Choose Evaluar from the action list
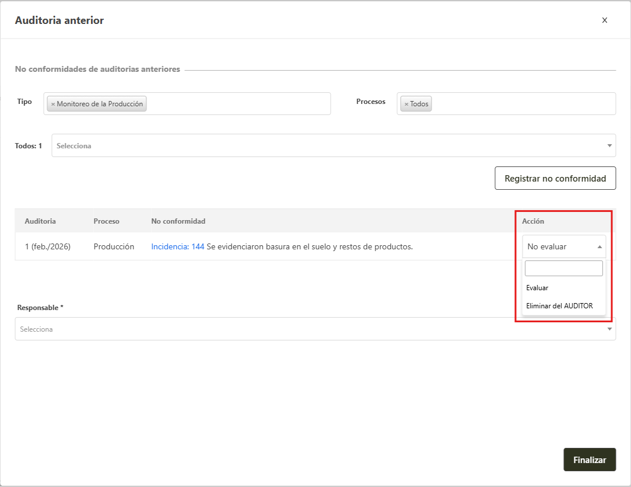This screenshot has height=487, width=631. click(x=564, y=288)
